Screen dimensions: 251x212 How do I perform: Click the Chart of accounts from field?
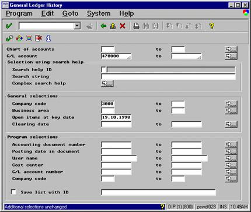coord(108,50)
